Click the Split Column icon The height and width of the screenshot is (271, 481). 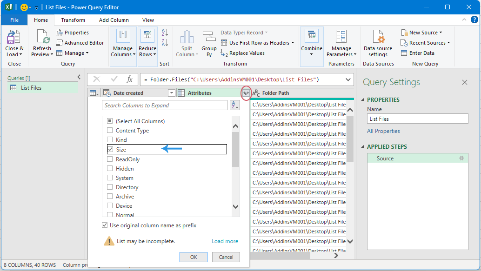pyautogui.click(x=187, y=36)
